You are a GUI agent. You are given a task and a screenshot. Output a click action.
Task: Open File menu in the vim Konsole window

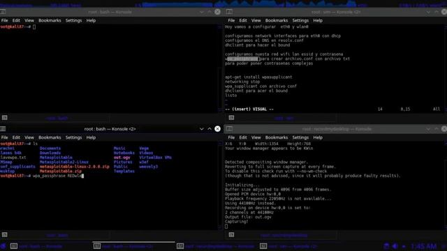(x=231, y=20)
